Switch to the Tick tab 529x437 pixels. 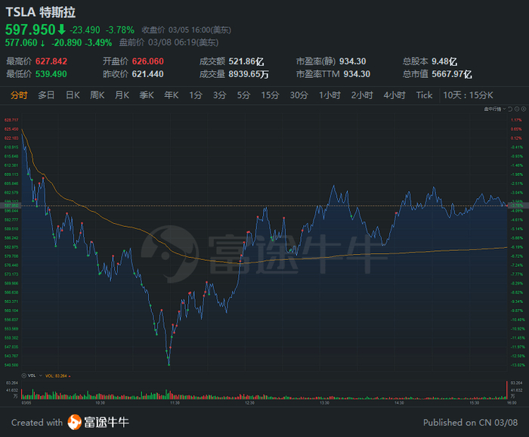click(x=424, y=95)
